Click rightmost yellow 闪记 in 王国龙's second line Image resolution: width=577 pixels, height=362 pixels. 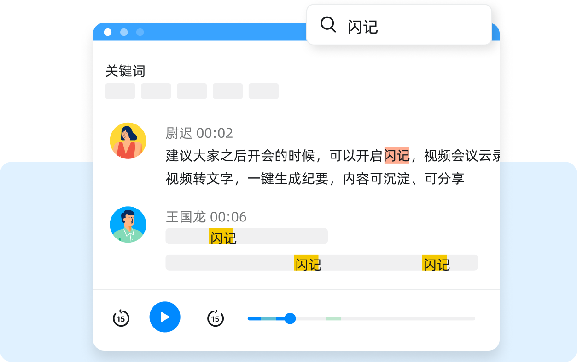tap(435, 263)
